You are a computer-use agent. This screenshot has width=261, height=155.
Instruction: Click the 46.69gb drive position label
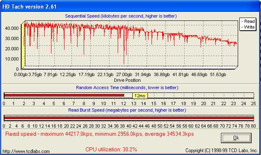[199, 74]
